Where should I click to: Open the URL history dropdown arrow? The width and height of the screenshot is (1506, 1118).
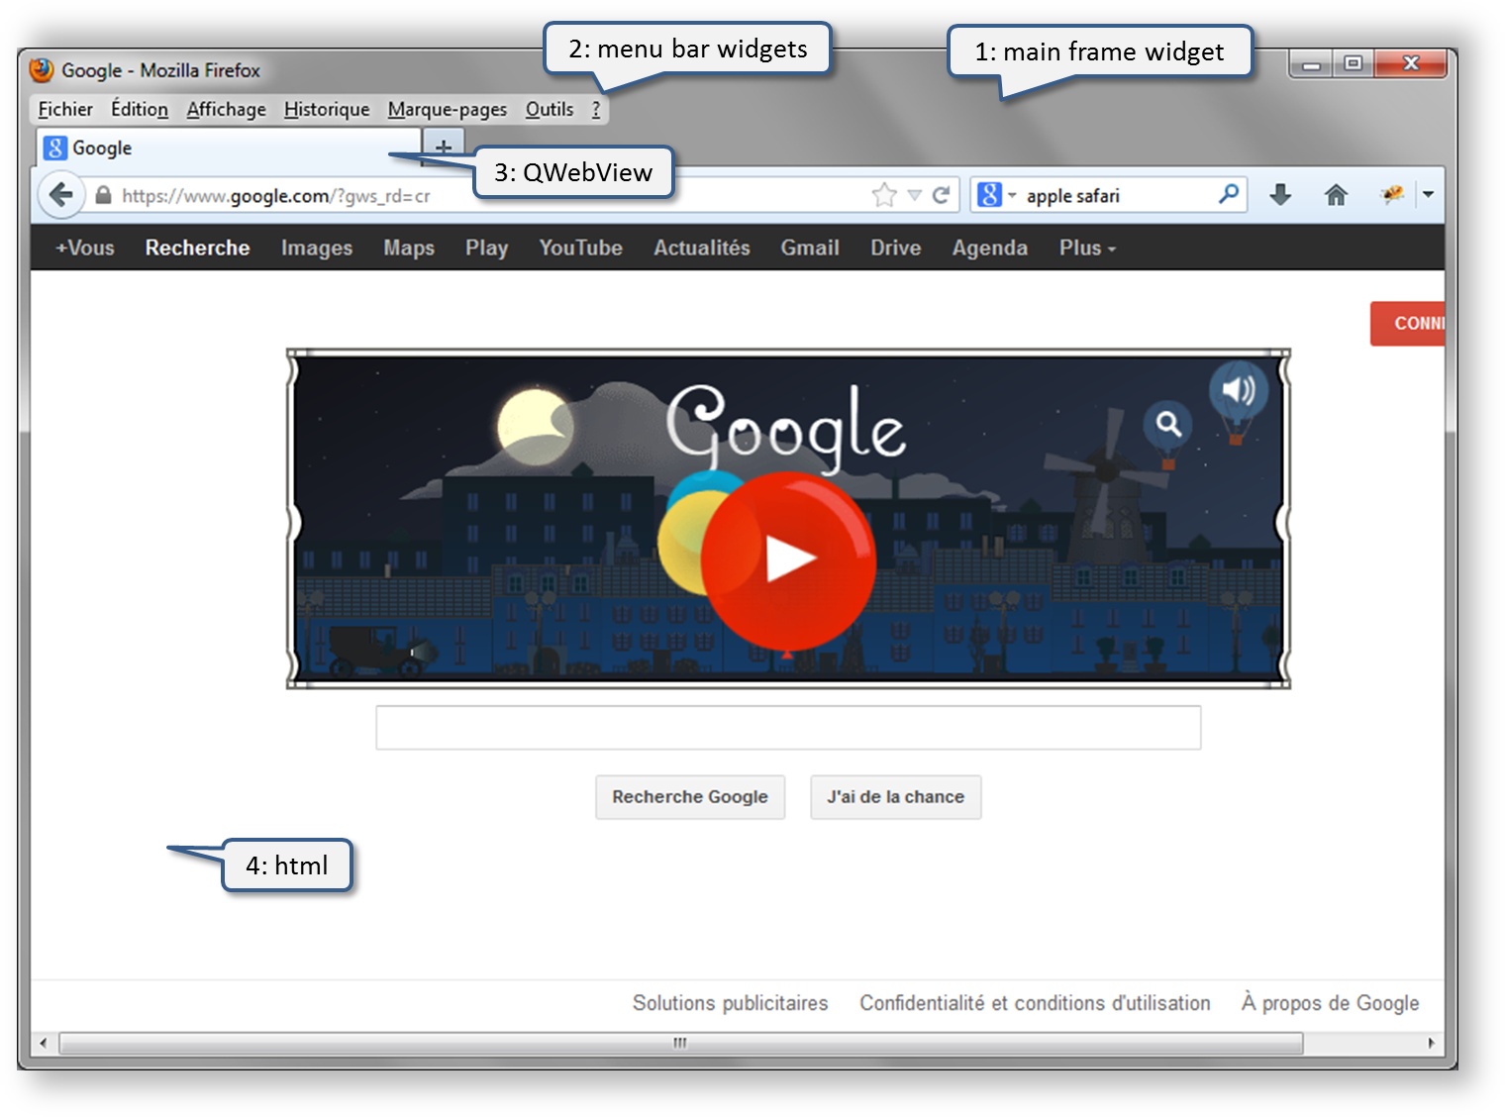[915, 195]
